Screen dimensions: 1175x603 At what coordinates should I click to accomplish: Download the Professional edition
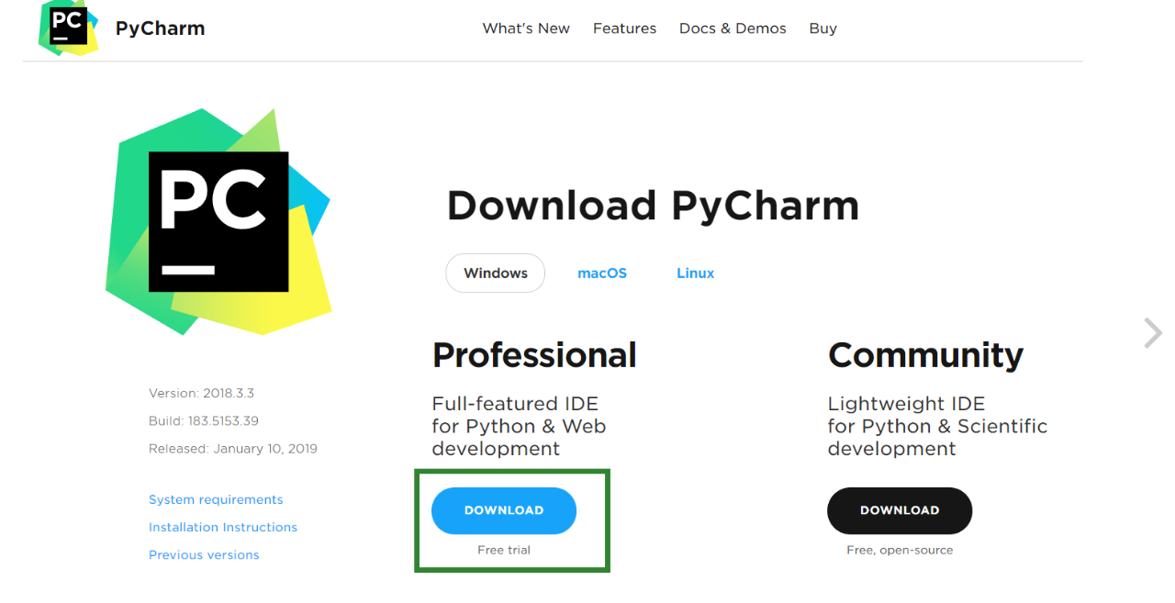[504, 510]
